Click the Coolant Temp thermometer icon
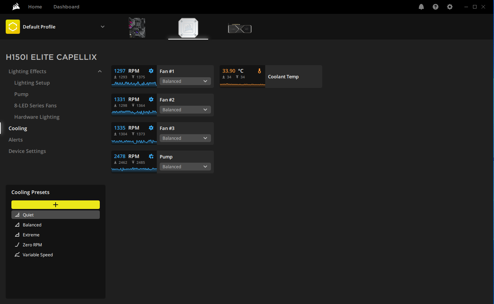This screenshot has width=494, height=304. (x=259, y=71)
